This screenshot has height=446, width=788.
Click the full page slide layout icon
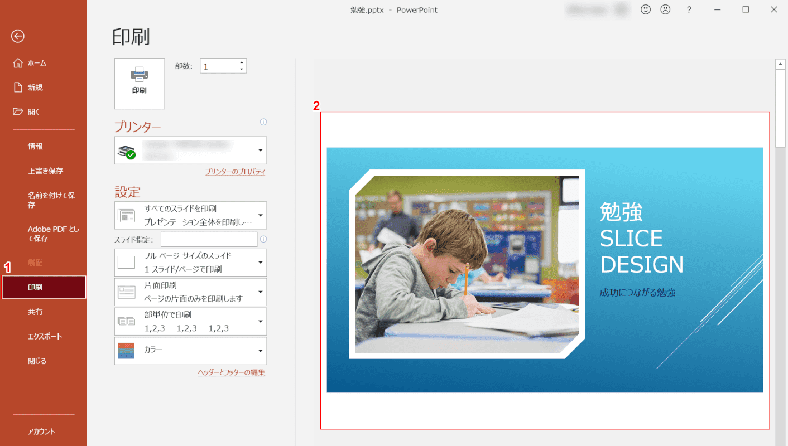[127, 262]
